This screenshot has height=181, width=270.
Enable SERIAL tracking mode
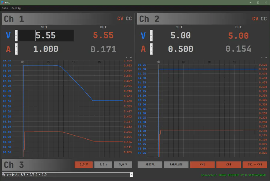[x=150, y=165]
